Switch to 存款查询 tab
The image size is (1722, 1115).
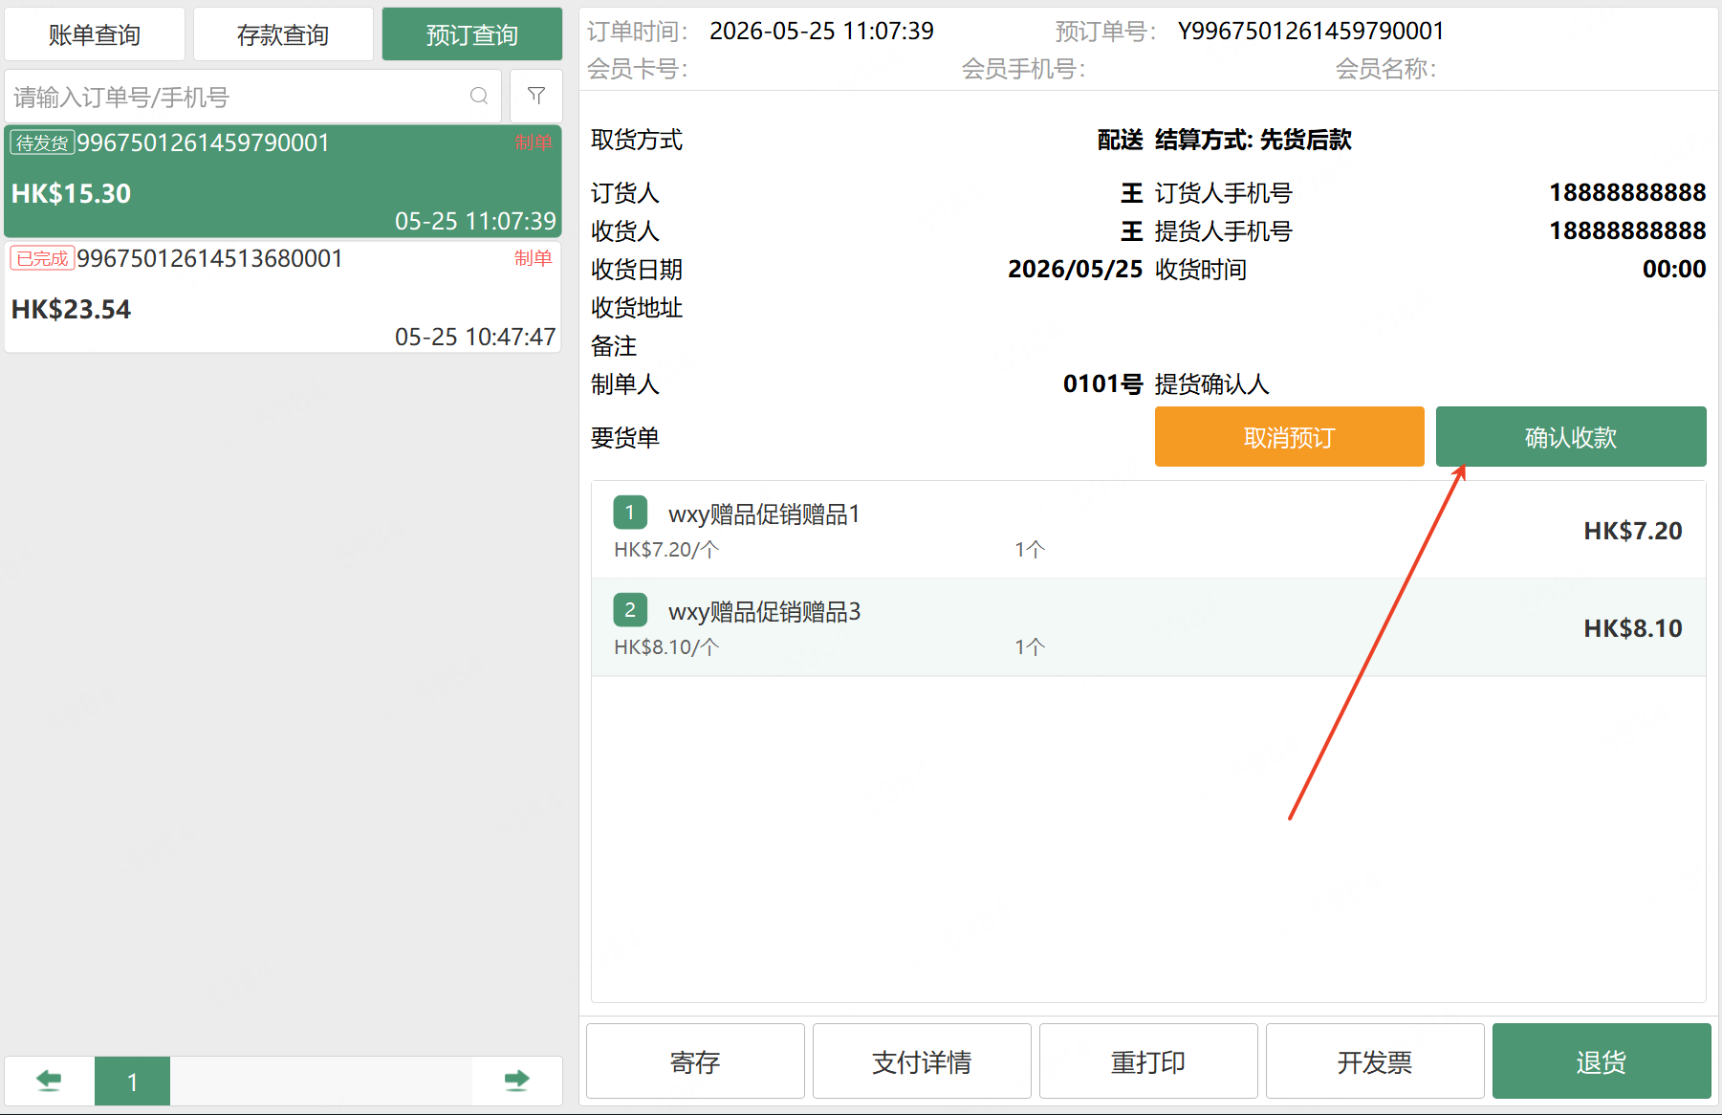(x=283, y=34)
